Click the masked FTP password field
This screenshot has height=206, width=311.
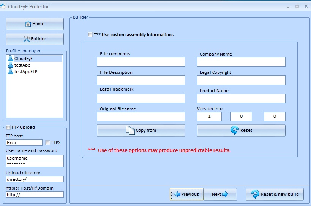pos(35,164)
